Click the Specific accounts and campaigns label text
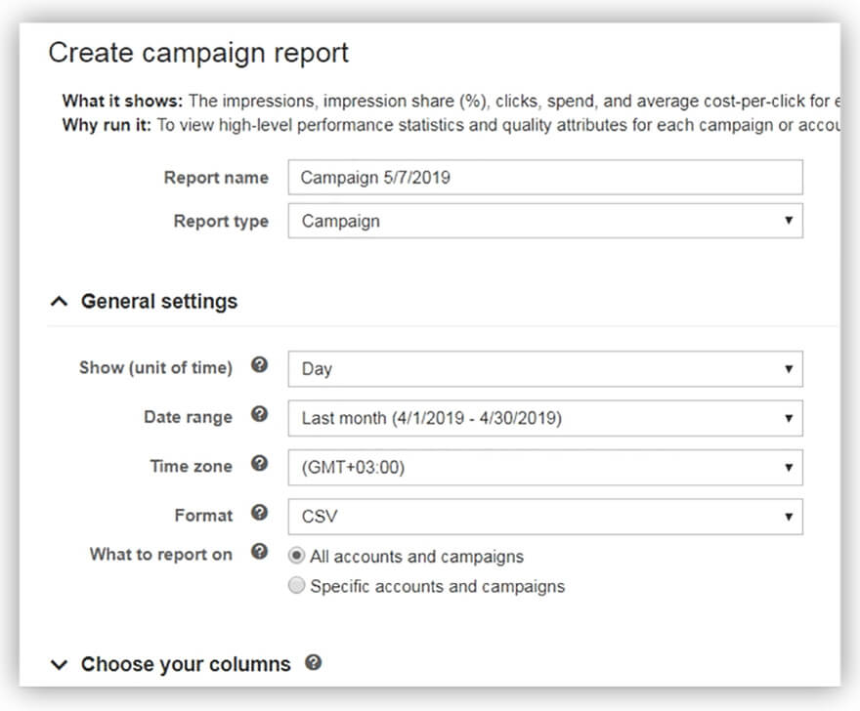 (437, 587)
